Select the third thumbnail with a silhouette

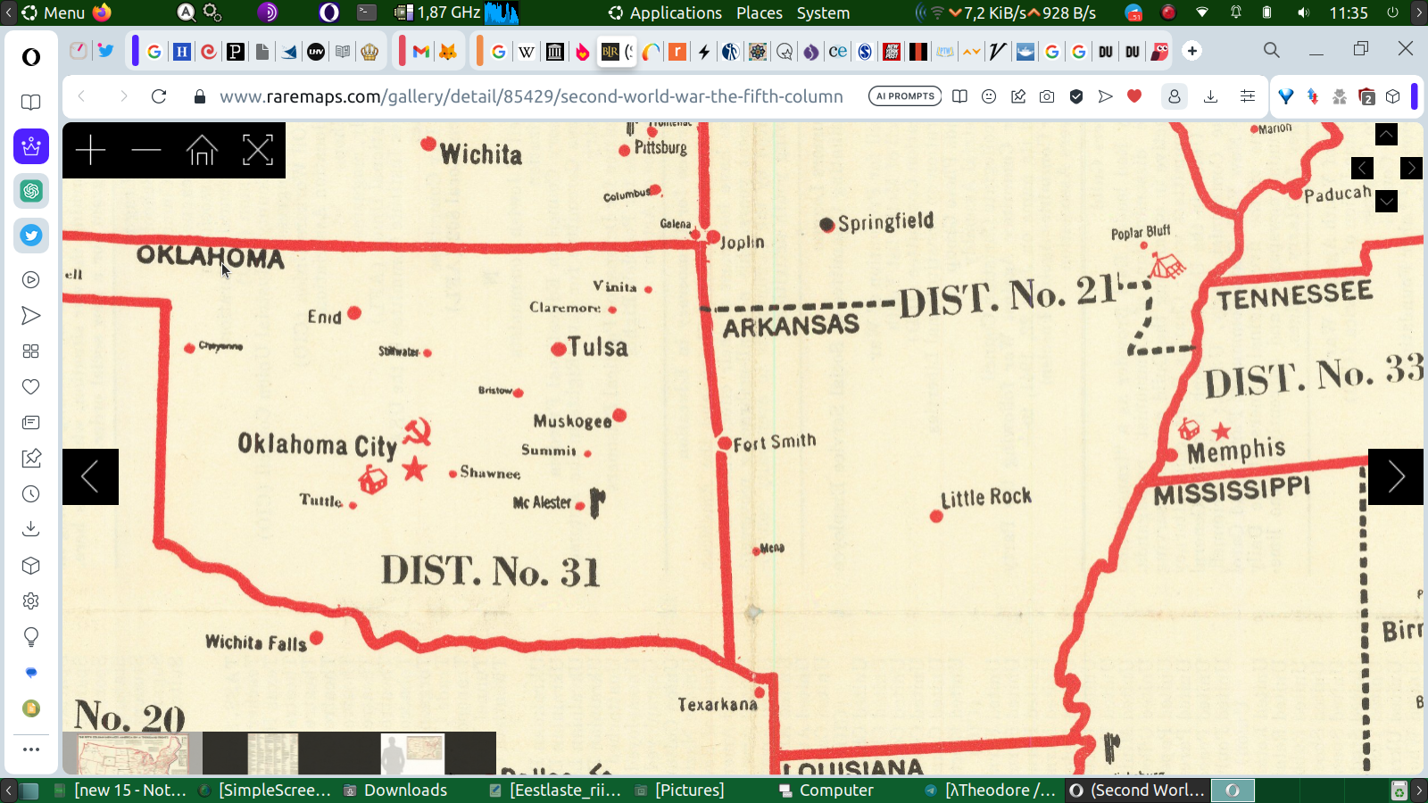[x=412, y=754]
